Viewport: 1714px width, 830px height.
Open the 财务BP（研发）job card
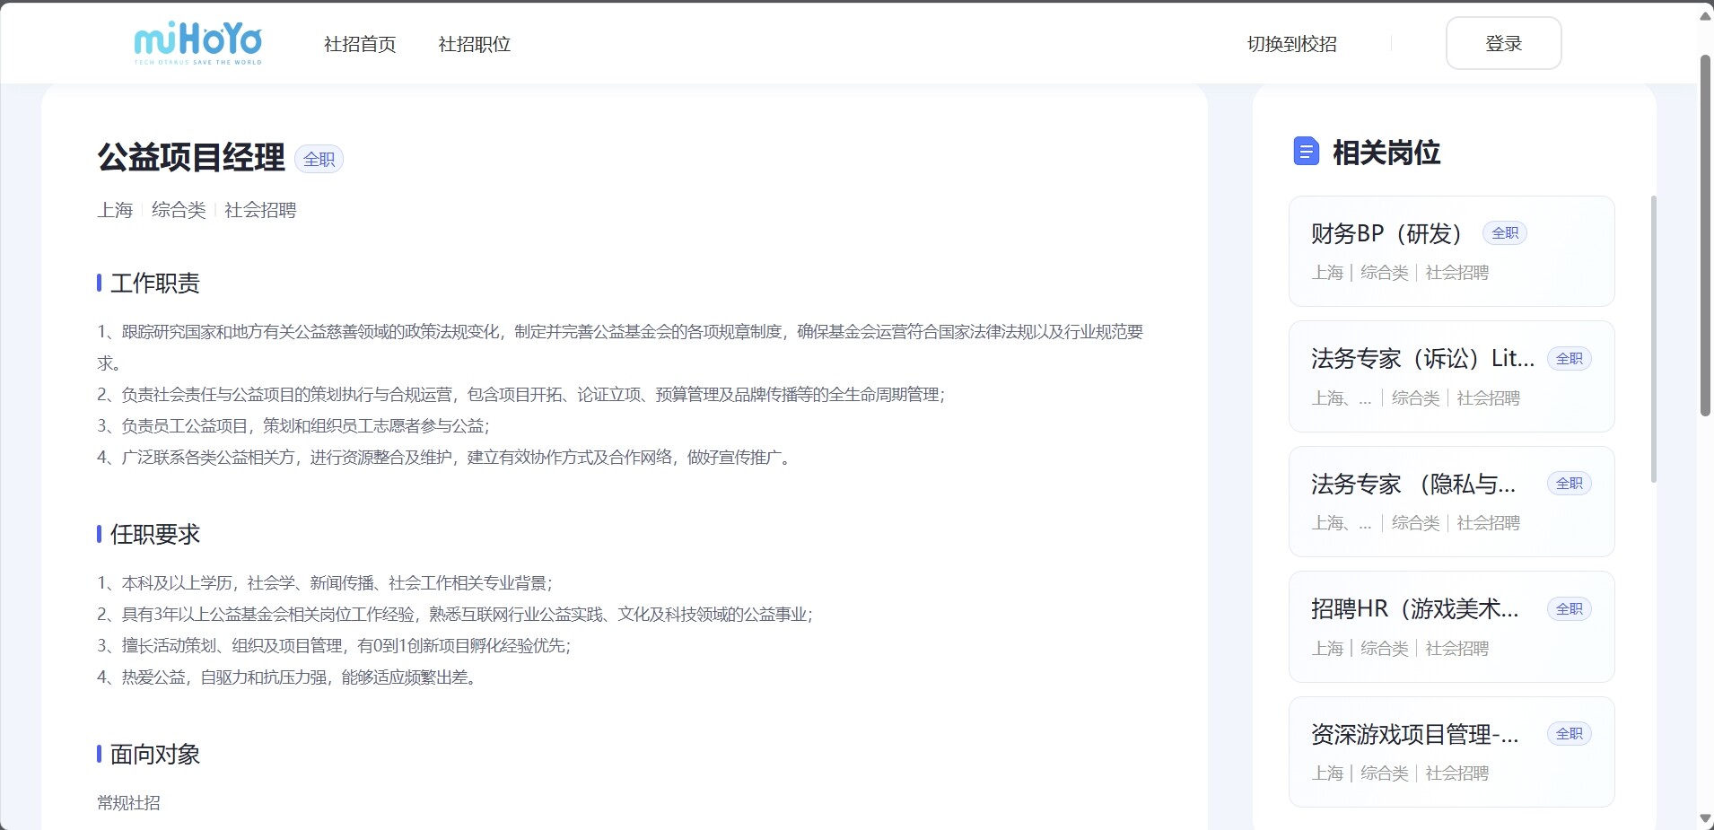[1450, 251]
